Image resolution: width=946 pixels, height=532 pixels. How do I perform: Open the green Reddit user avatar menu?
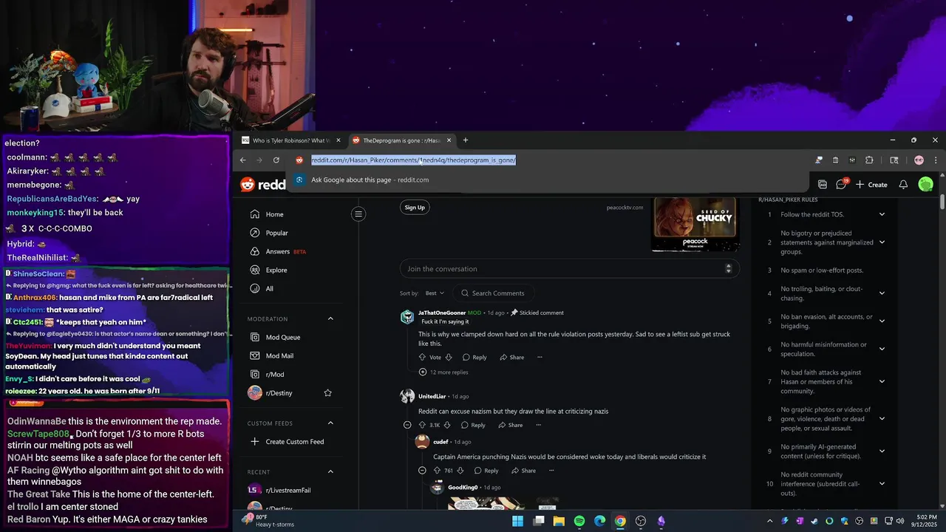[925, 185]
